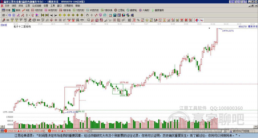The height and width of the screenshot is (138, 258).
Task: Click the 1558.42 price label
Action: pos(80,86)
